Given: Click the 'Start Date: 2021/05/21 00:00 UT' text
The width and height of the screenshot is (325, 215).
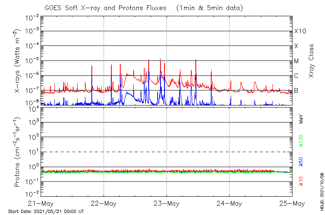Looking at the screenshot, I should click(46, 211).
